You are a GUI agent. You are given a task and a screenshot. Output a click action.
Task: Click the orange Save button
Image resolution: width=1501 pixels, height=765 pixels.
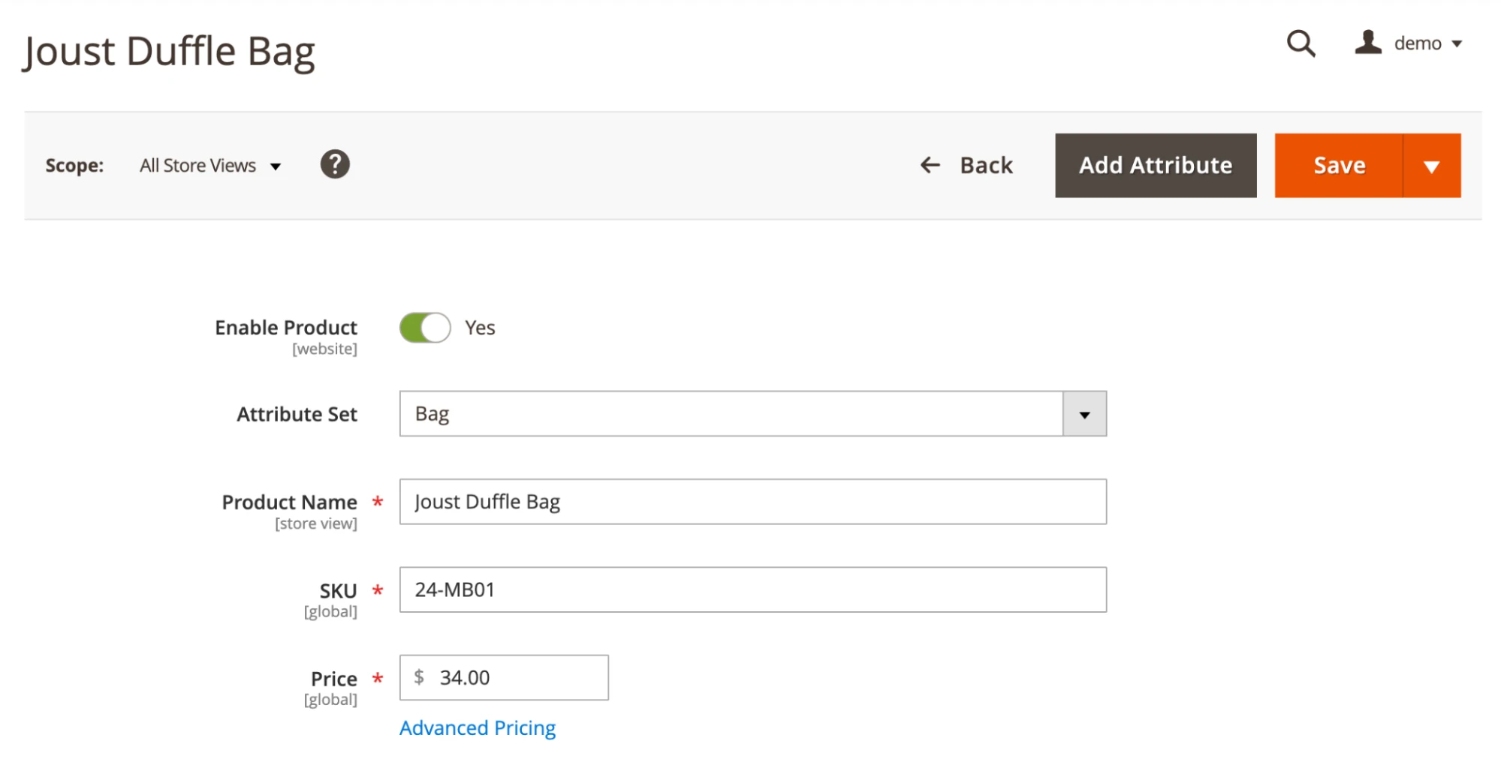coord(1339,166)
